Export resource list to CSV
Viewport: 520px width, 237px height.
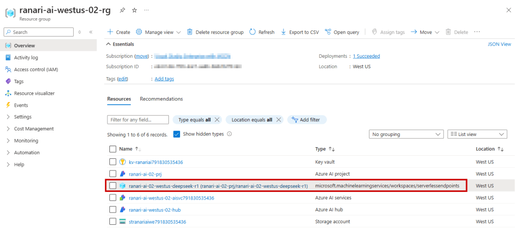click(300, 32)
